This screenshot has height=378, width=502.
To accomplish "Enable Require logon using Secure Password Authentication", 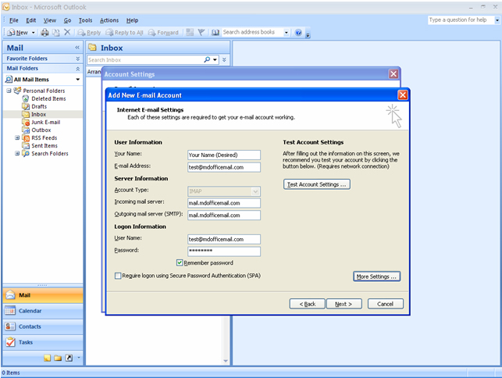I will click(x=118, y=276).
